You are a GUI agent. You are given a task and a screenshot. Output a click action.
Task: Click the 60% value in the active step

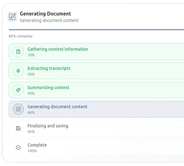[31, 113]
